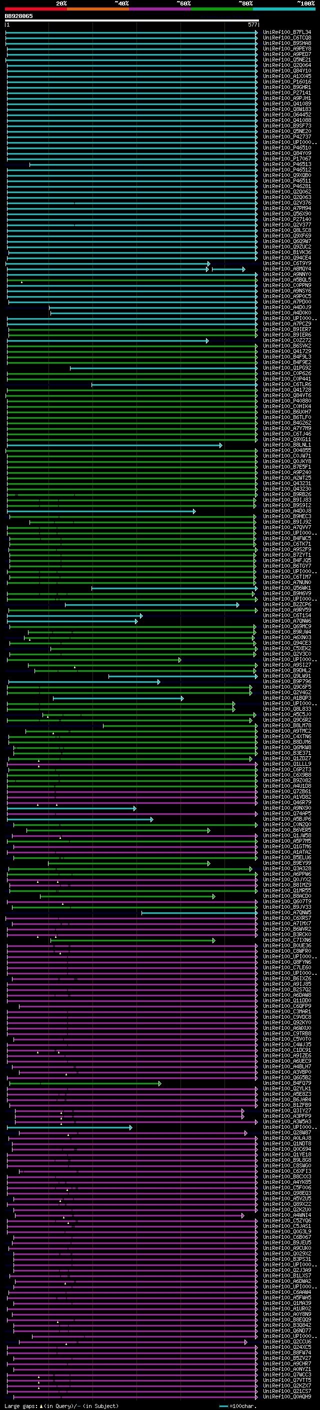
Task: Open hit UniRef100_A9PEY8
Action: pos(286,49)
